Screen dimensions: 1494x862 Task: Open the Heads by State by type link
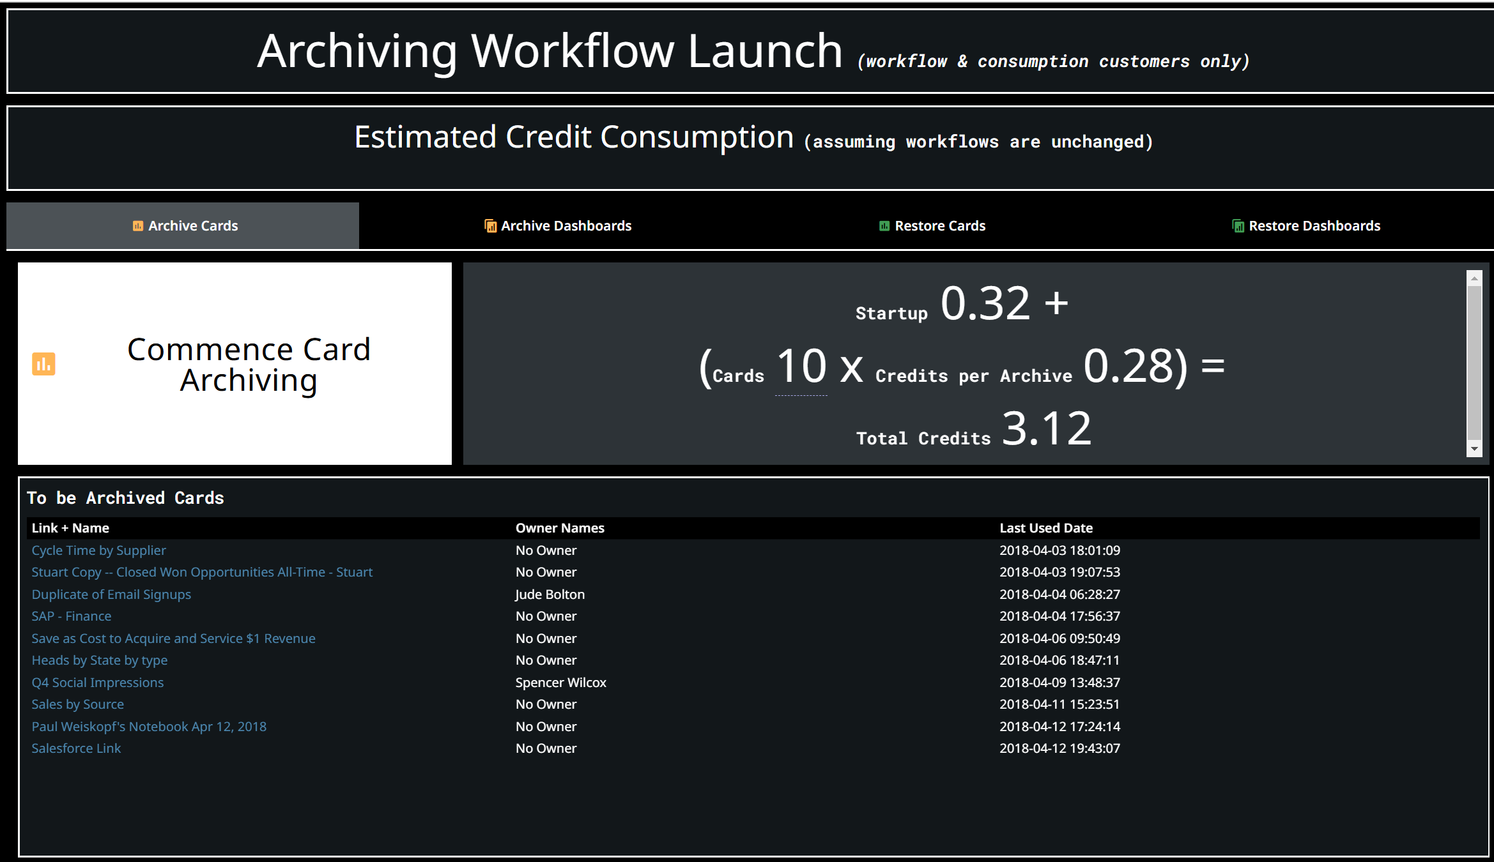pyautogui.click(x=99, y=660)
